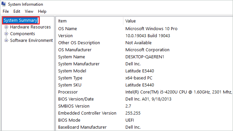
Task: Select the System Type row
Action: pyautogui.click(x=70, y=78)
